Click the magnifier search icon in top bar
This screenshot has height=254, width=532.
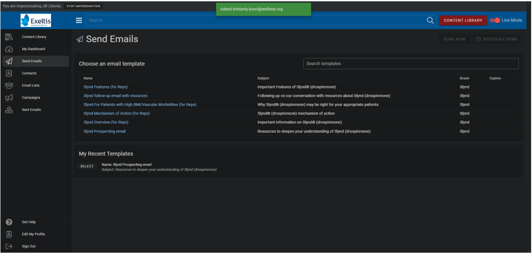click(430, 20)
